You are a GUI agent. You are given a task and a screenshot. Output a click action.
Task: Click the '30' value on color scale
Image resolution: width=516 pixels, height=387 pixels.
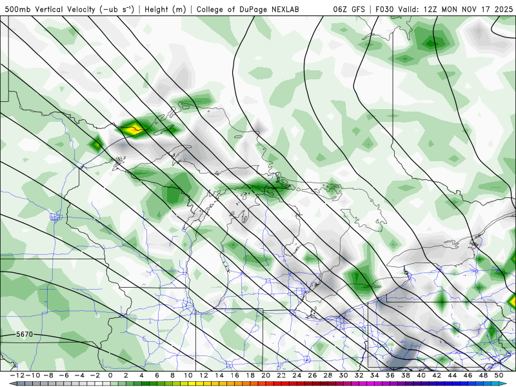pos(344,375)
